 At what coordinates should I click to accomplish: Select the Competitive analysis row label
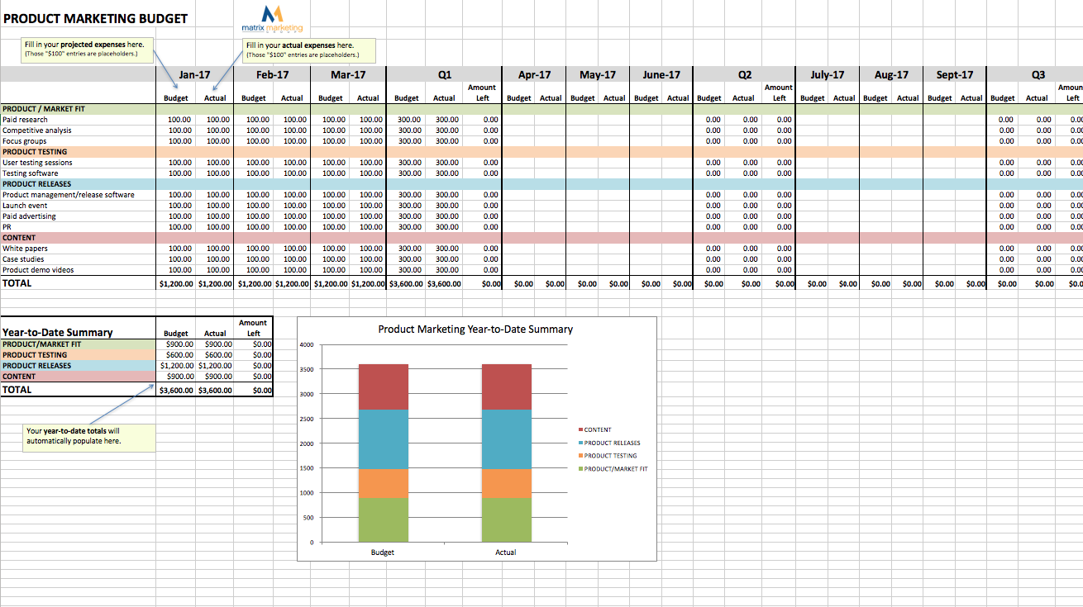[x=36, y=130]
